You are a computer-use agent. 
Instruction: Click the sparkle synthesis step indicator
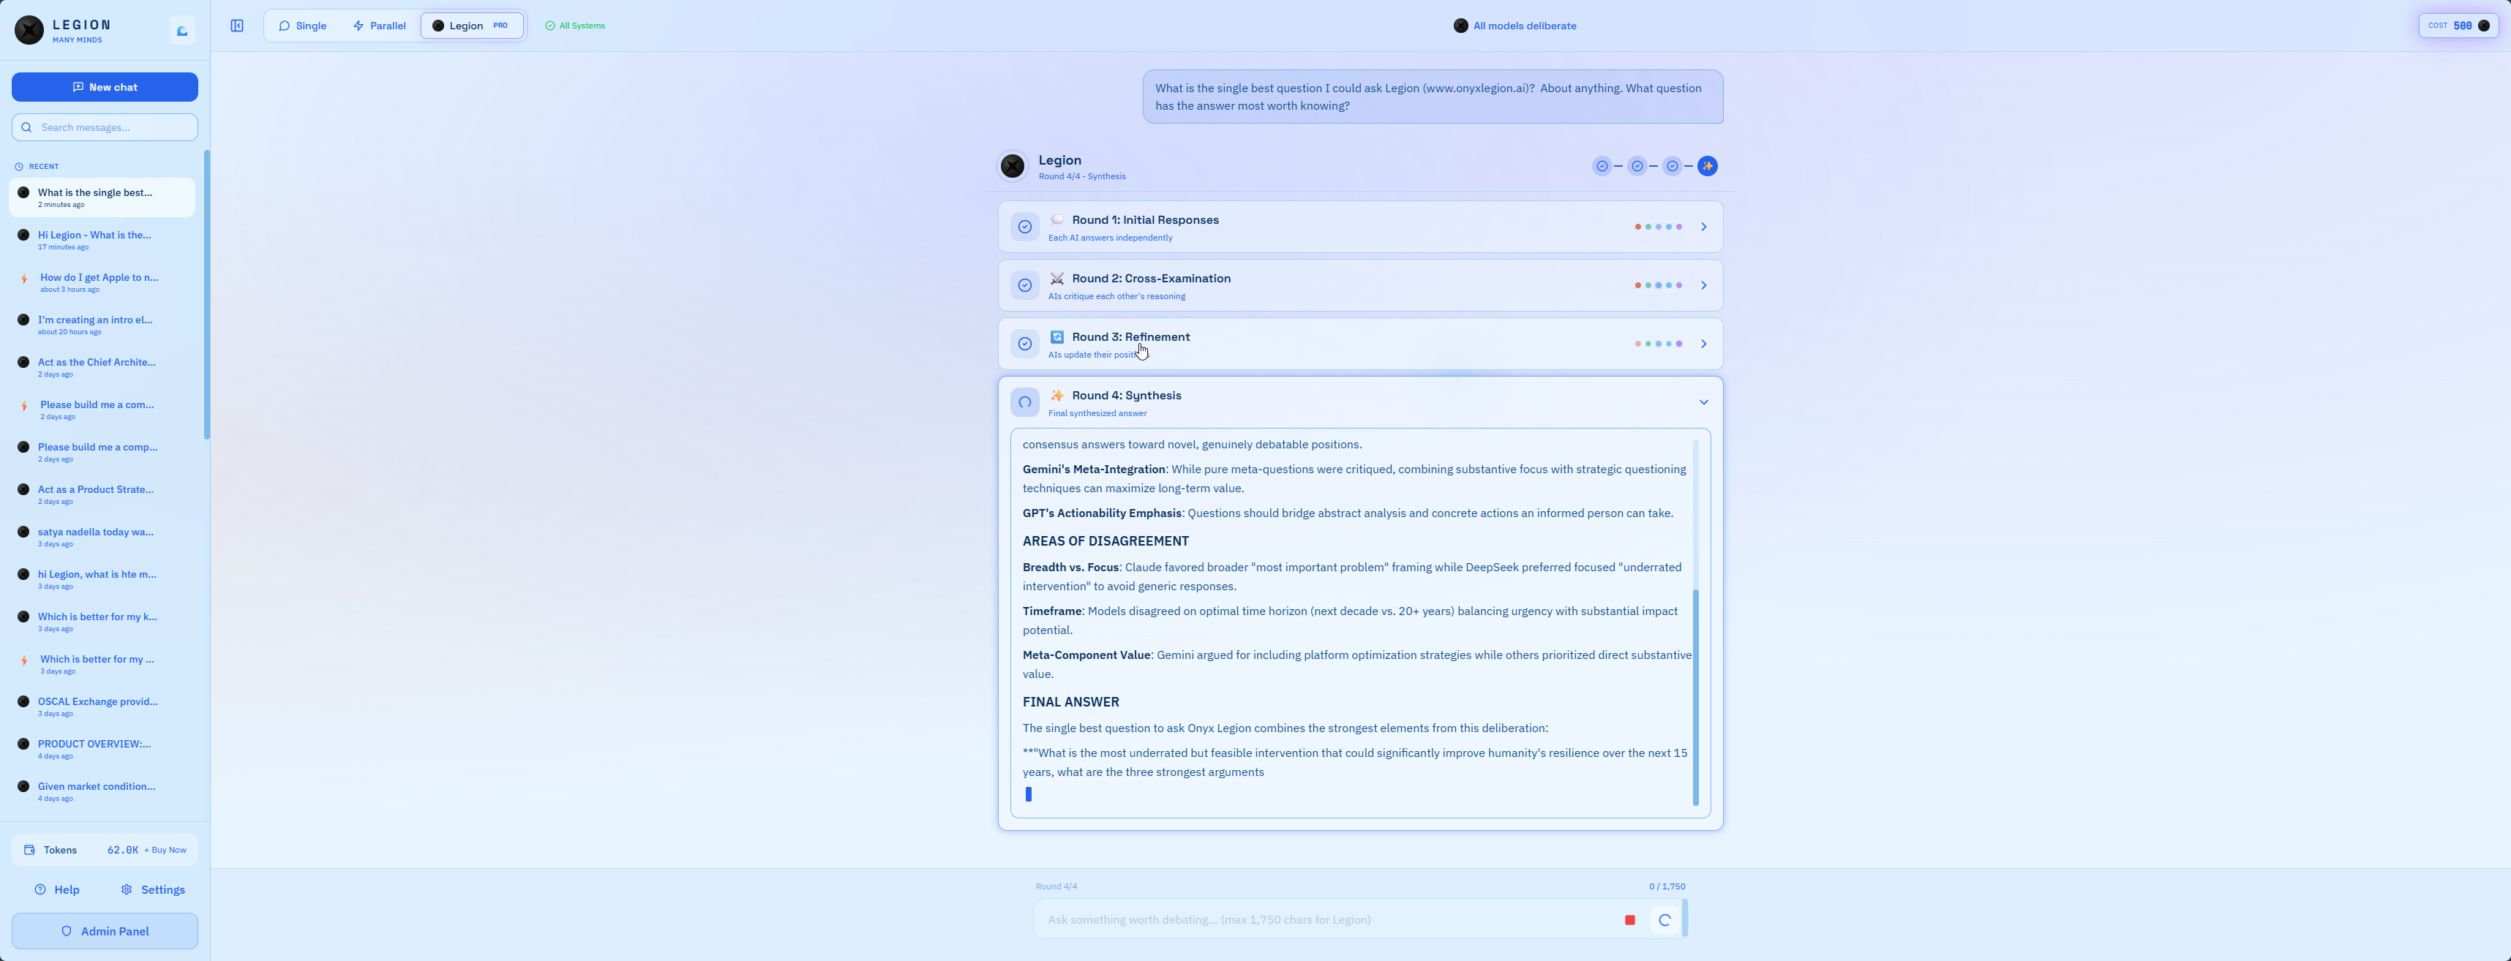[x=1707, y=167]
